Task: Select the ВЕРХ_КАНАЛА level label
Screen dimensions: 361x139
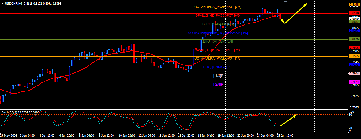Action: (217, 24)
